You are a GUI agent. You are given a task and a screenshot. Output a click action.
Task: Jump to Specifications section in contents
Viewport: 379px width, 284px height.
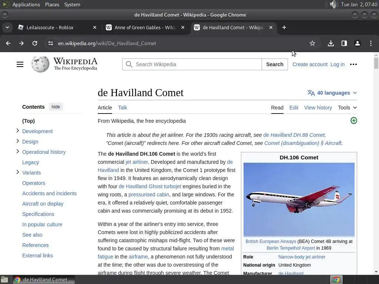38,214
